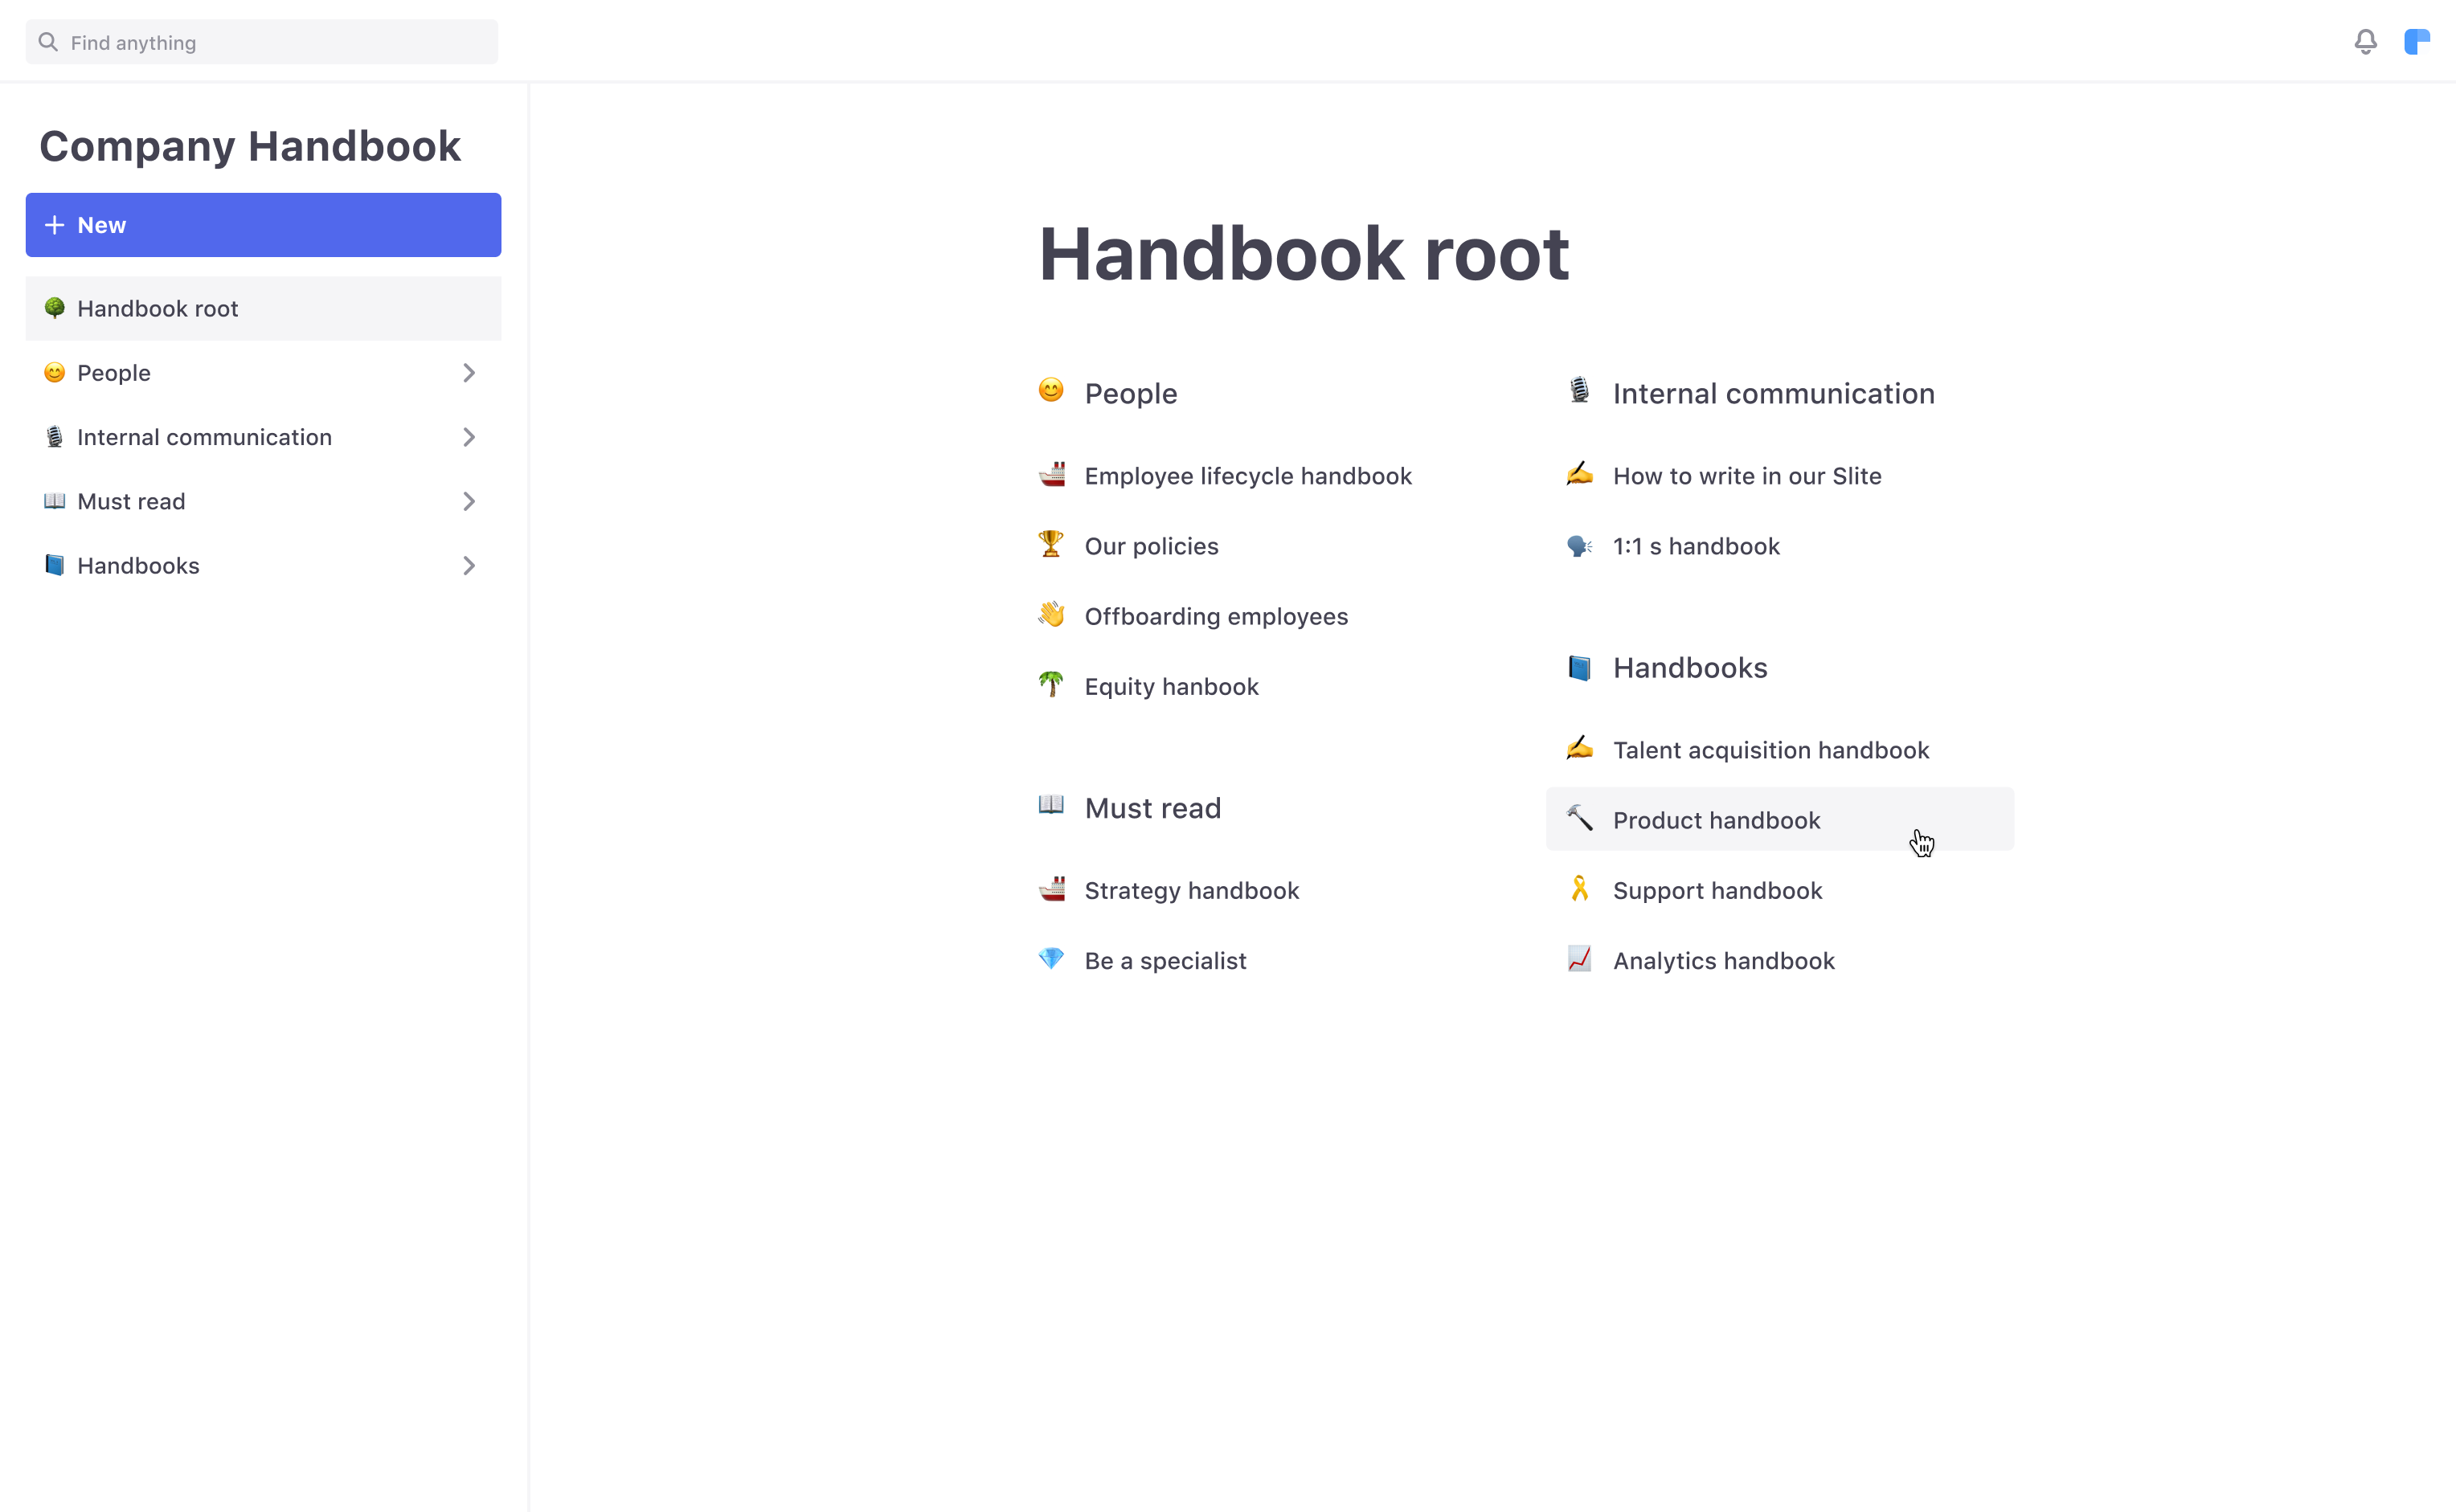
Task: Open the profile avatar in the top right
Action: [2418, 42]
